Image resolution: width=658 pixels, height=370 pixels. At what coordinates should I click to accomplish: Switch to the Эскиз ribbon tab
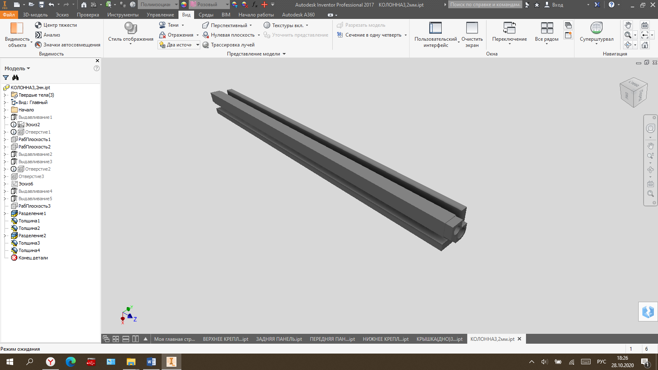pyautogui.click(x=63, y=14)
